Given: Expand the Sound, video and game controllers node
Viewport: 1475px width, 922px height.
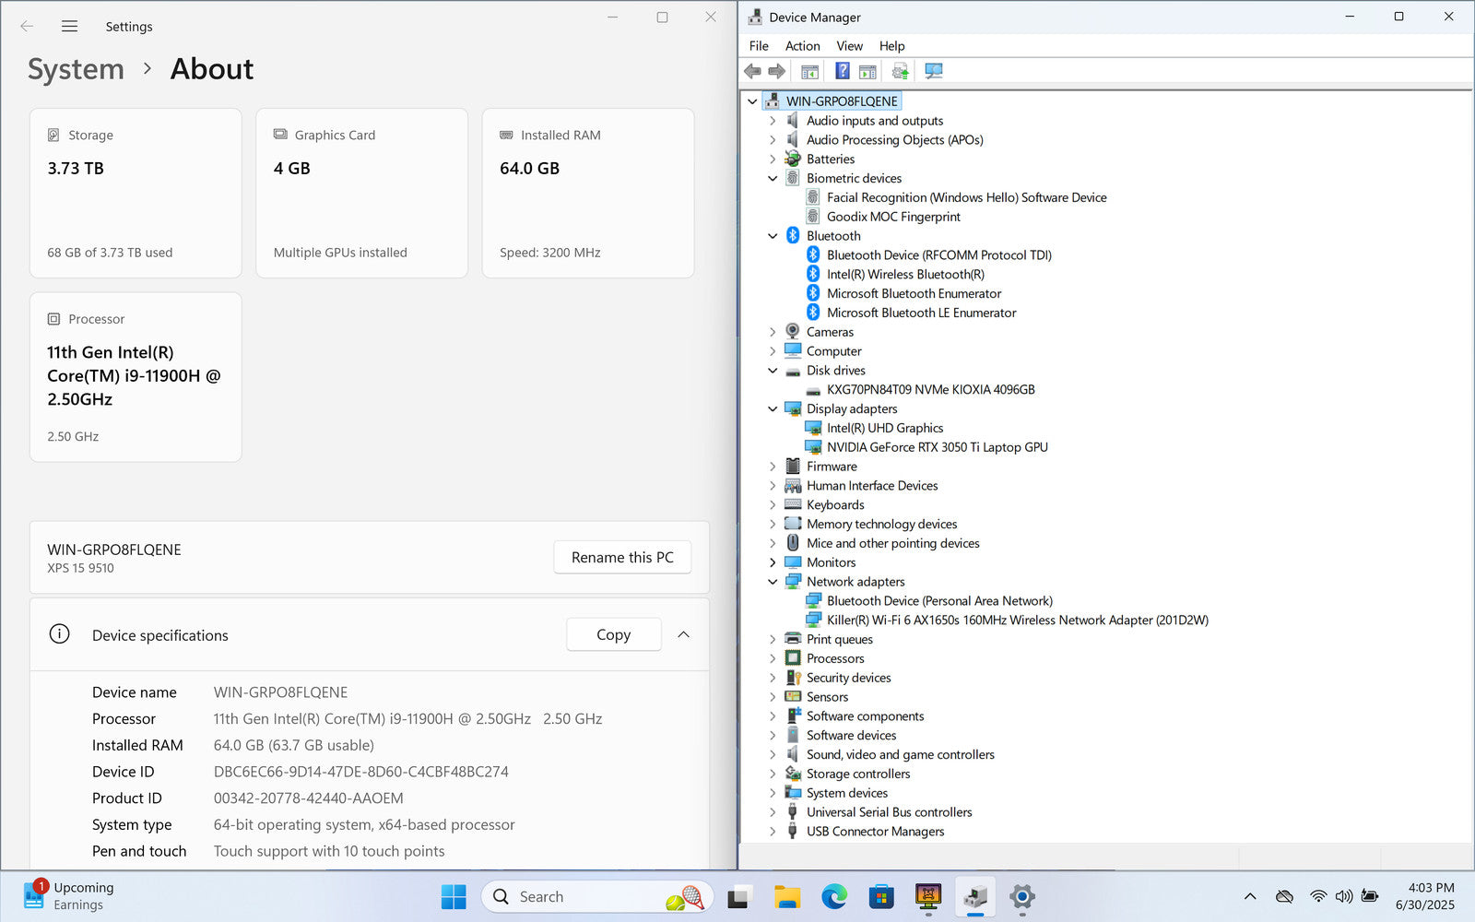Looking at the screenshot, I should click(x=773, y=754).
